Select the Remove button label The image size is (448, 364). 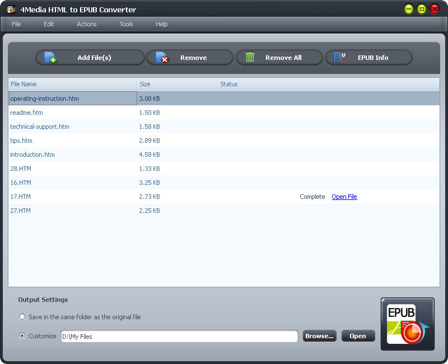click(x=193, y=58)
